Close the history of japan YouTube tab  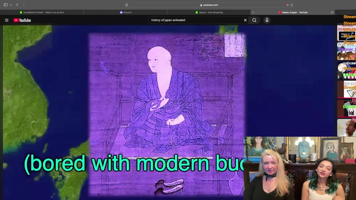pos(253,12)
